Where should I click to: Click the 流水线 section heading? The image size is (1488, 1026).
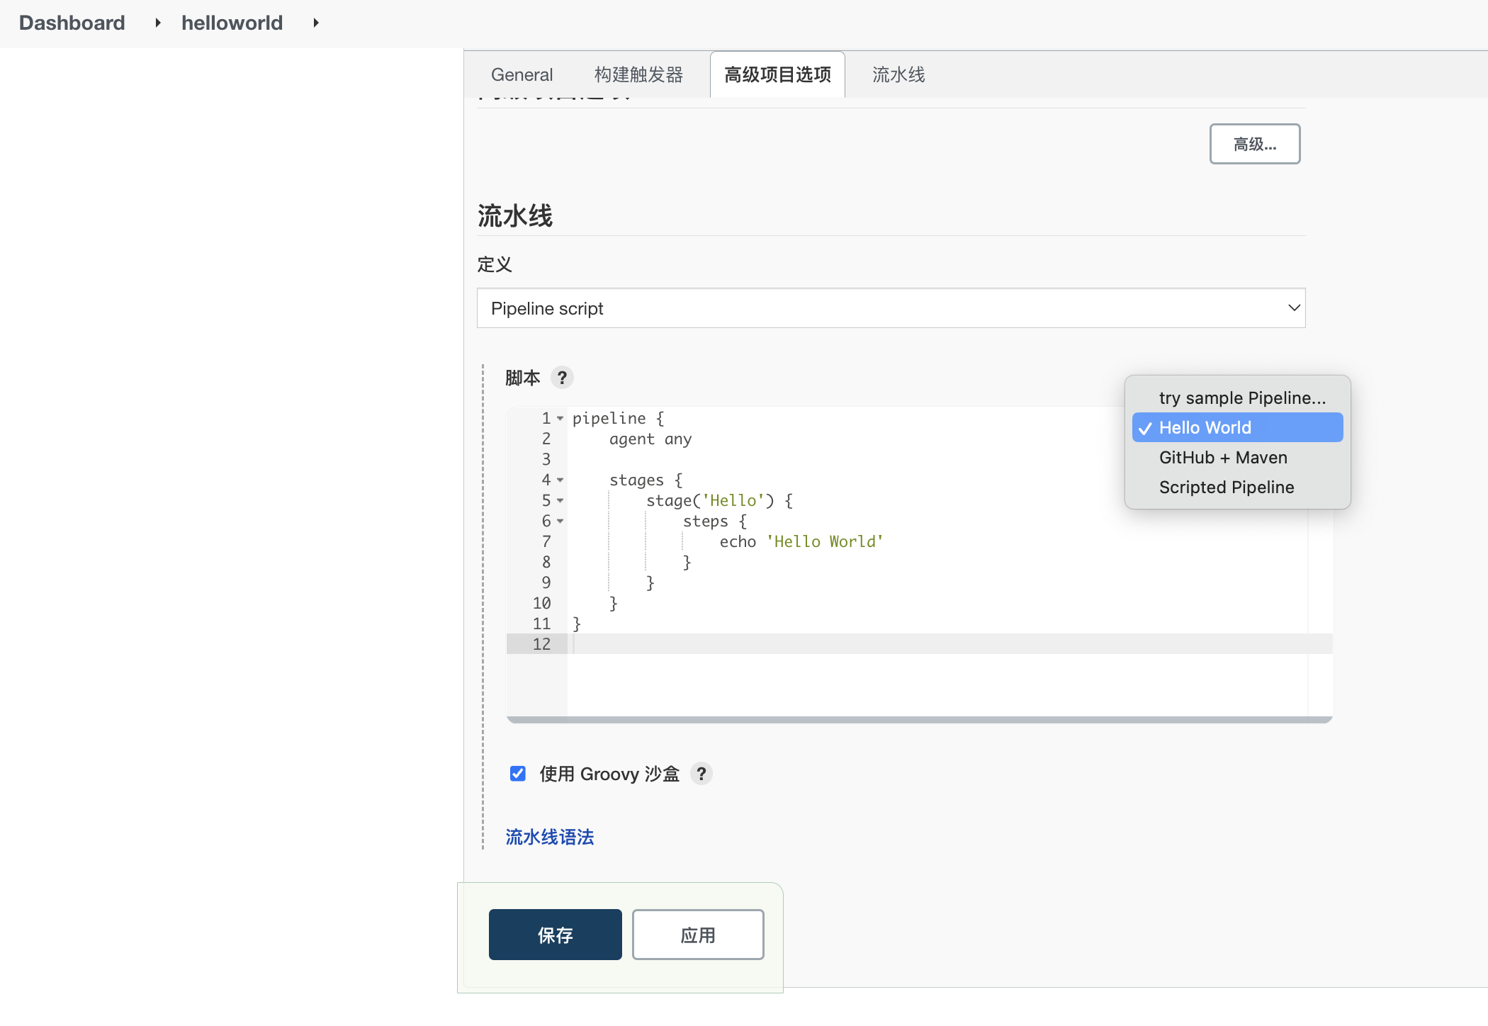pyautogui.click(x=515, y=215)
